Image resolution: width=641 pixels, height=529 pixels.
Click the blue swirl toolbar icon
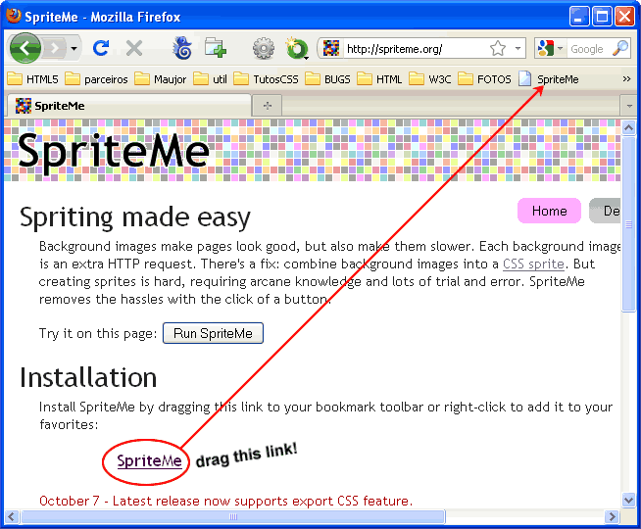pyautogui.click(x=182, y=48)
